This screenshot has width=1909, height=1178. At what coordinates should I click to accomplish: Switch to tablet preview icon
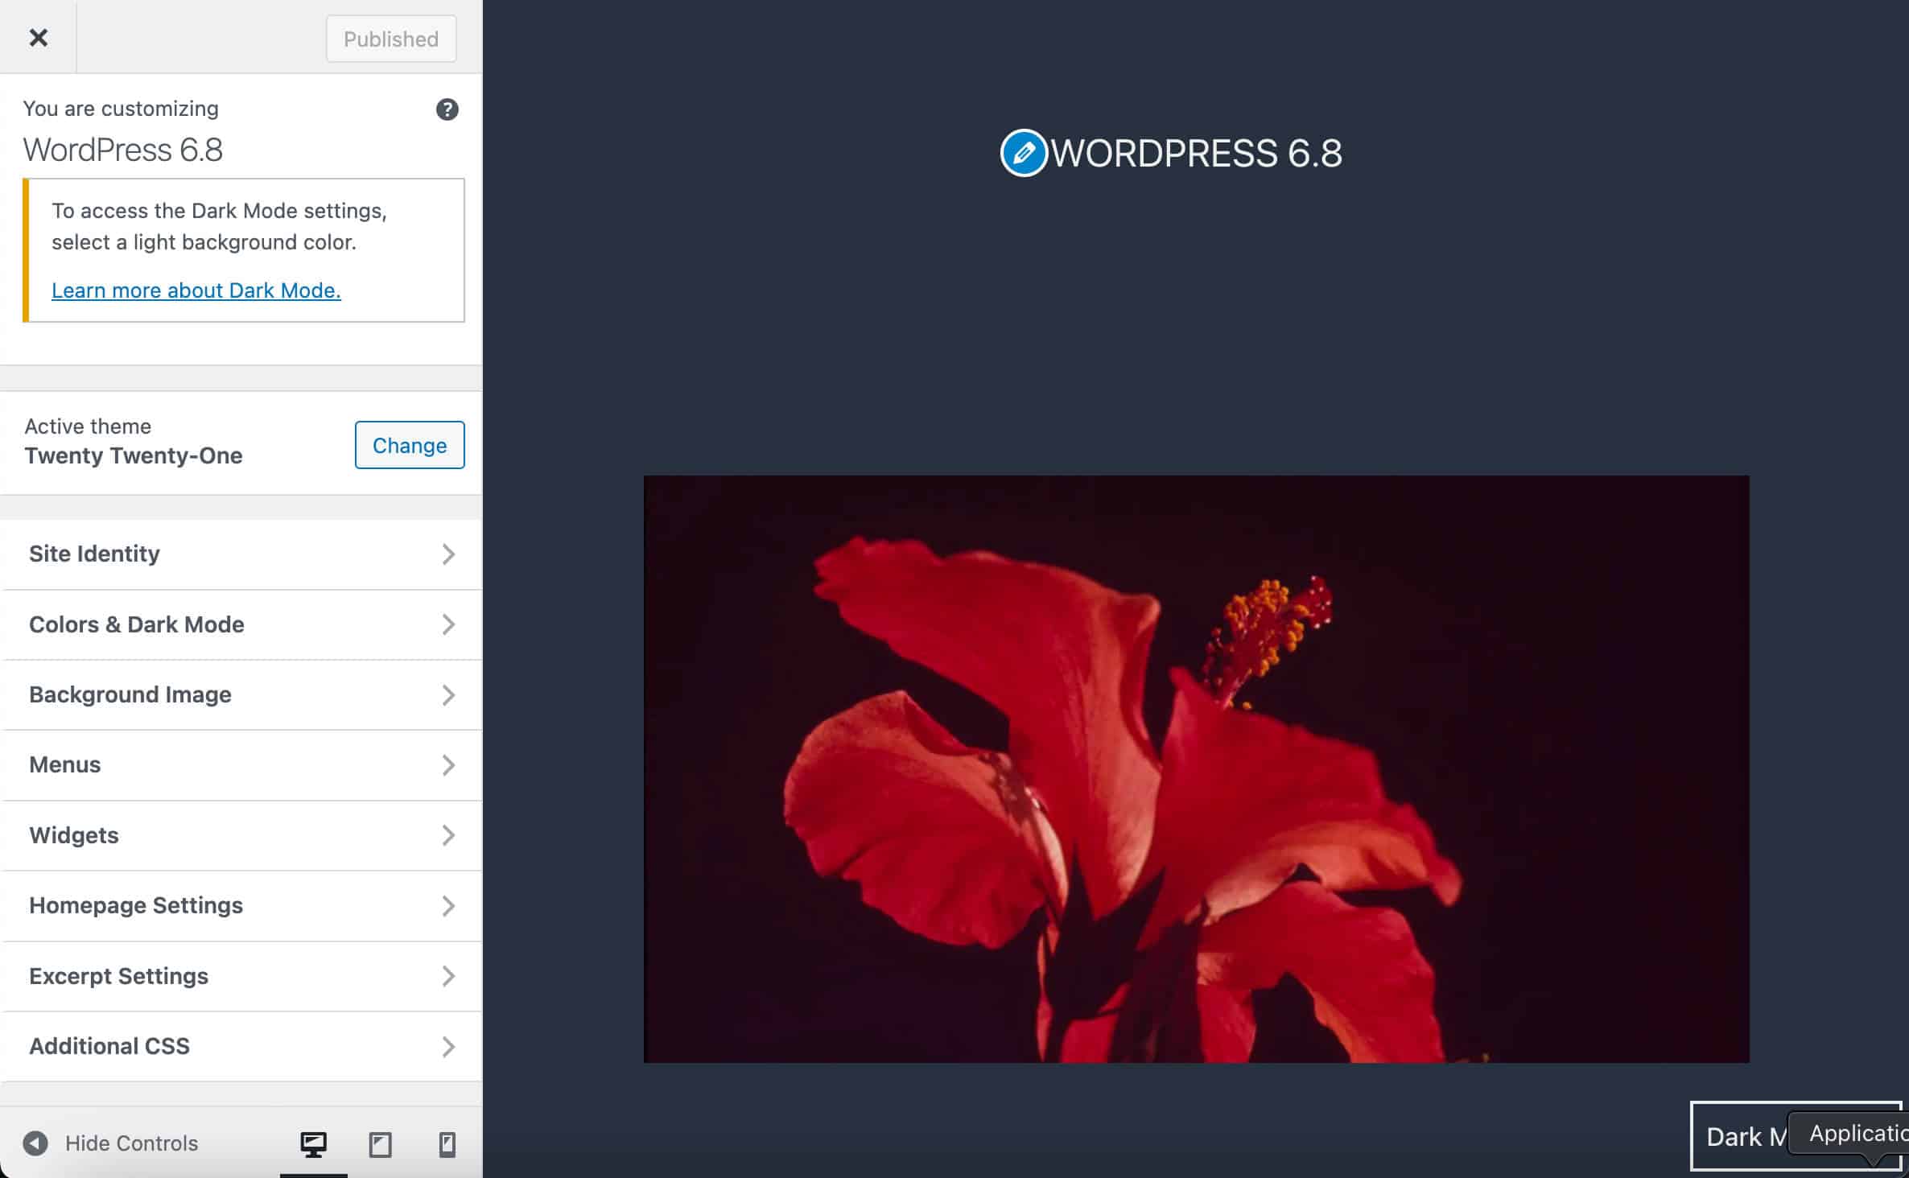(x=380, y=1143)
